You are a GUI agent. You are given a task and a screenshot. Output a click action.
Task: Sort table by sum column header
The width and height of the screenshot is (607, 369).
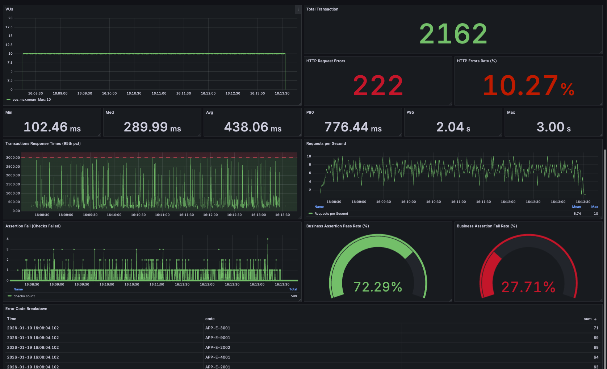coord(587,319)
